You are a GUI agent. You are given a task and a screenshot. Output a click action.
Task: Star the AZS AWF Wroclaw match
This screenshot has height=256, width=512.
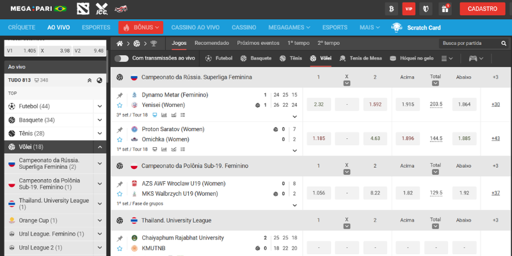[x=120, y=193]
